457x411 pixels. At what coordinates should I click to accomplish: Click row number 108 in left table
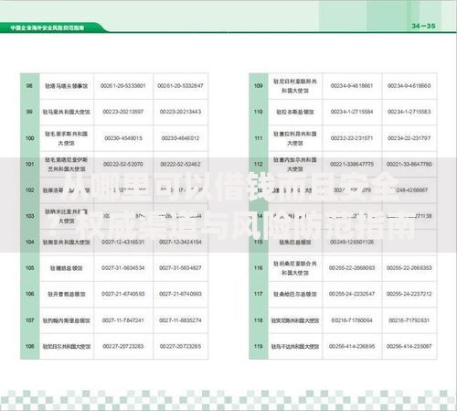29,346
